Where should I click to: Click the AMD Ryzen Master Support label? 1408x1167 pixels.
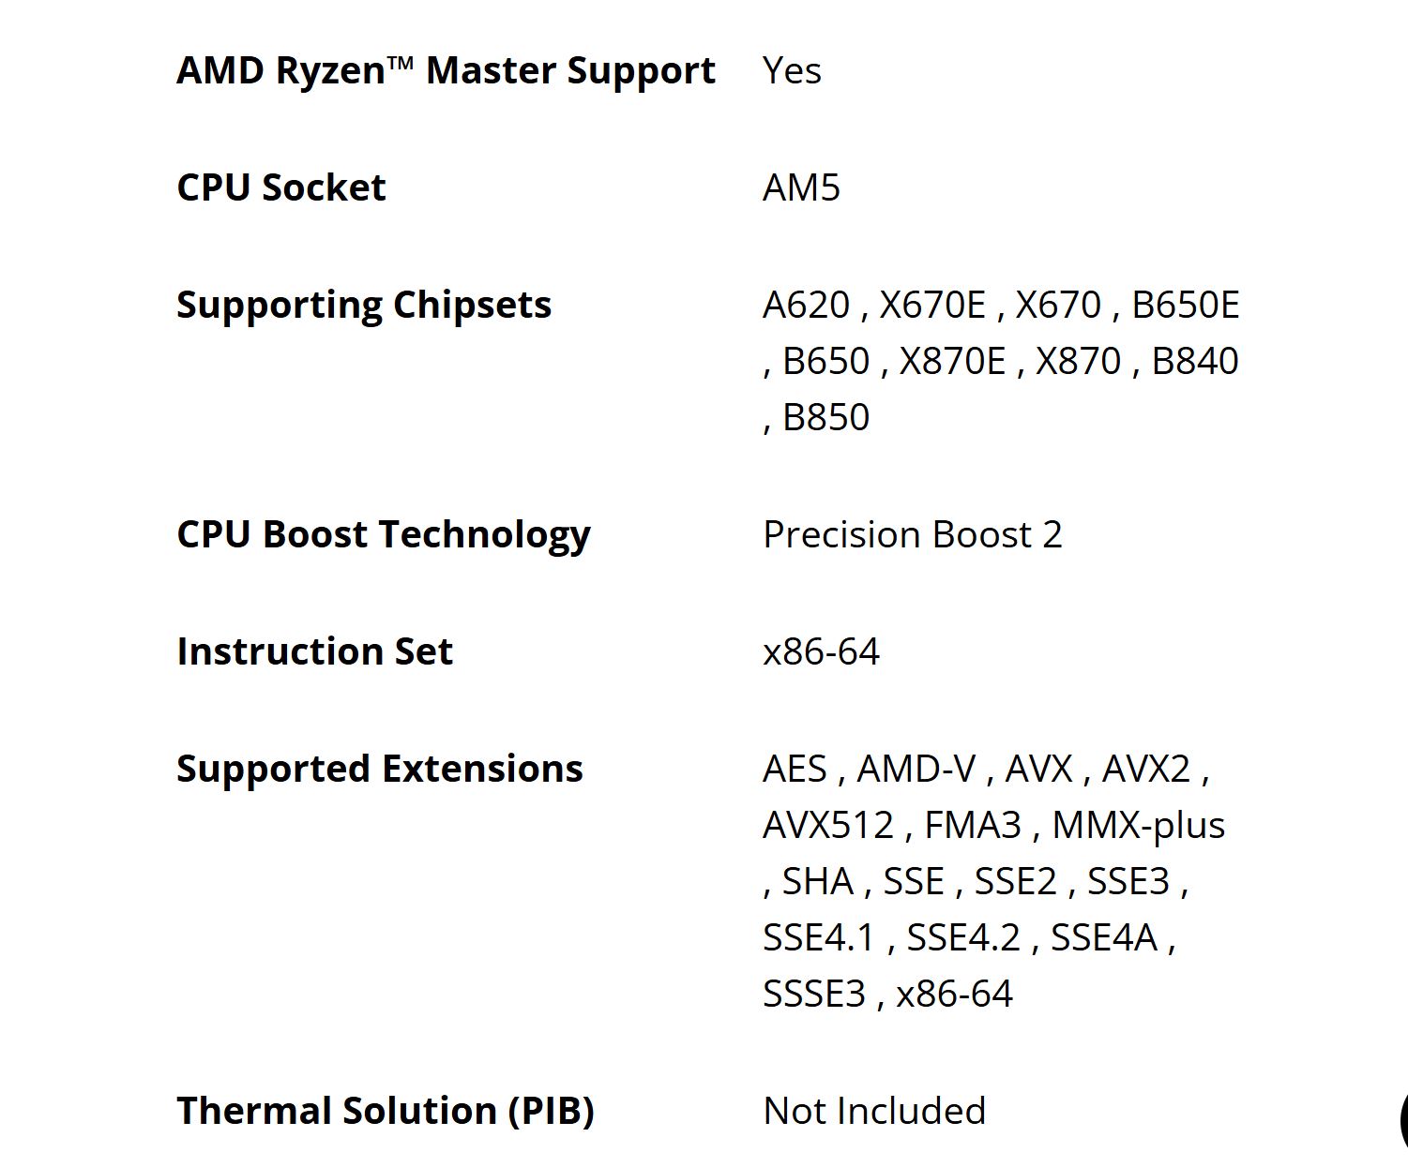pos(446,71)
